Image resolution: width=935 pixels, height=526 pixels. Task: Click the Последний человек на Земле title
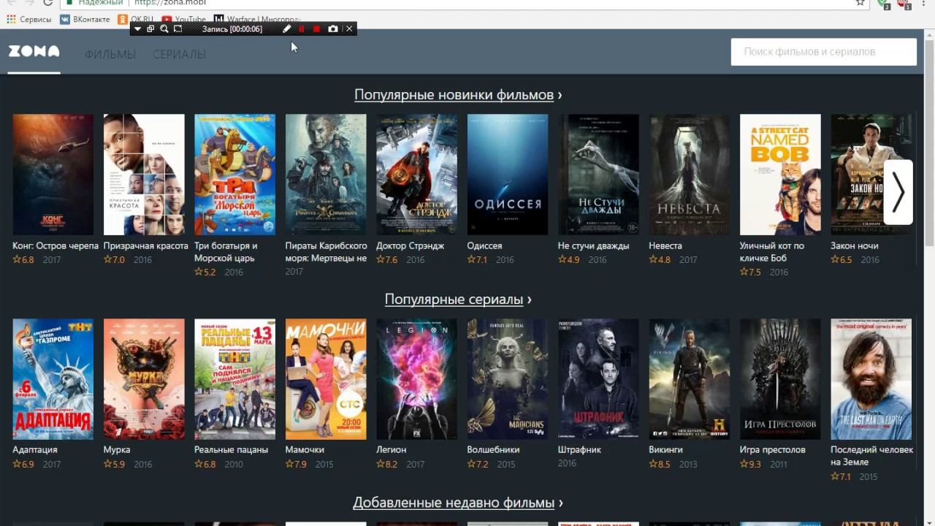click(871, 456)
